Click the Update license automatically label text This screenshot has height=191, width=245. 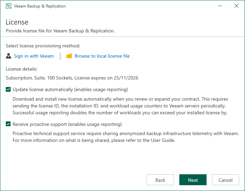(70, 90)
